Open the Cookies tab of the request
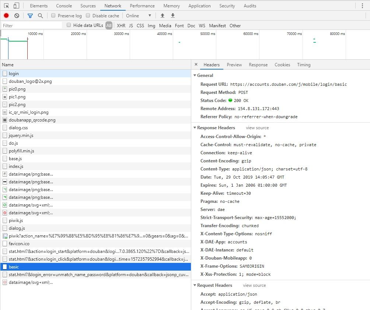The image size is (370, 310). click(x=282, y=64)
